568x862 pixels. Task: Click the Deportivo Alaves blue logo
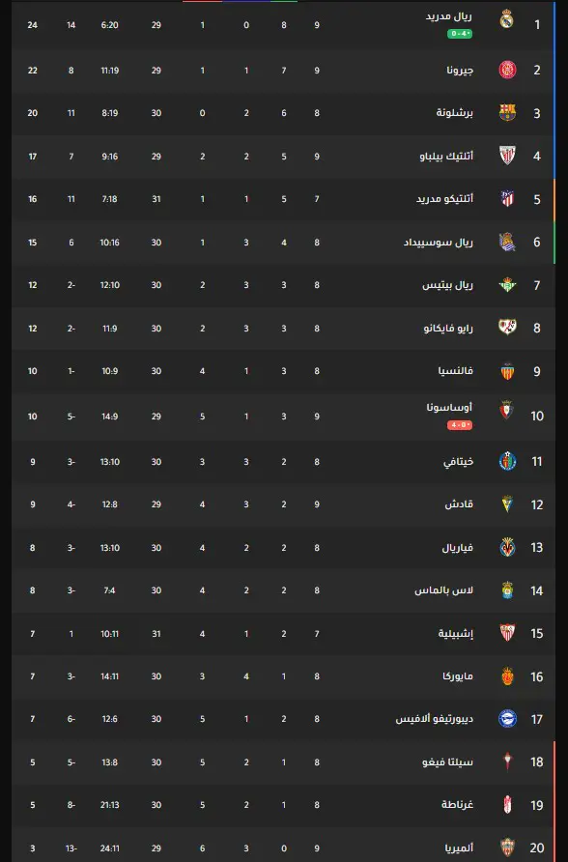(x=507, y=719)
